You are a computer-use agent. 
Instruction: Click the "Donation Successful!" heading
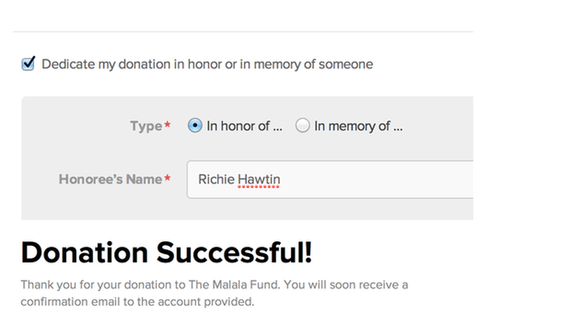(167, 253)
